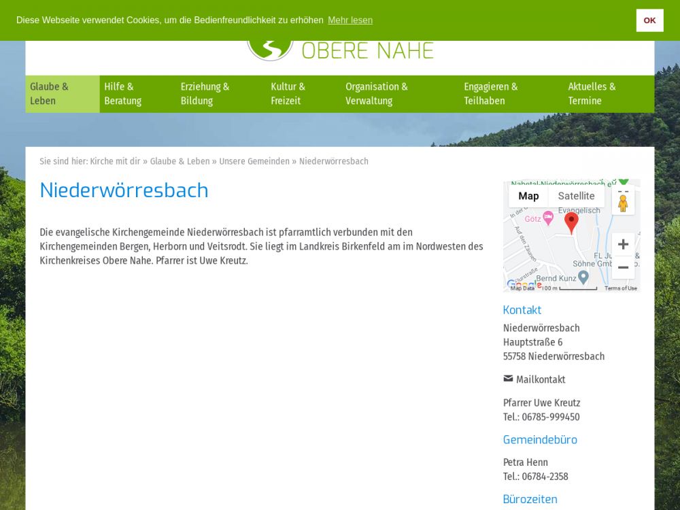Zoom in on the map
The height and width of the screenshot is (510, 680).
pos(623,244)
